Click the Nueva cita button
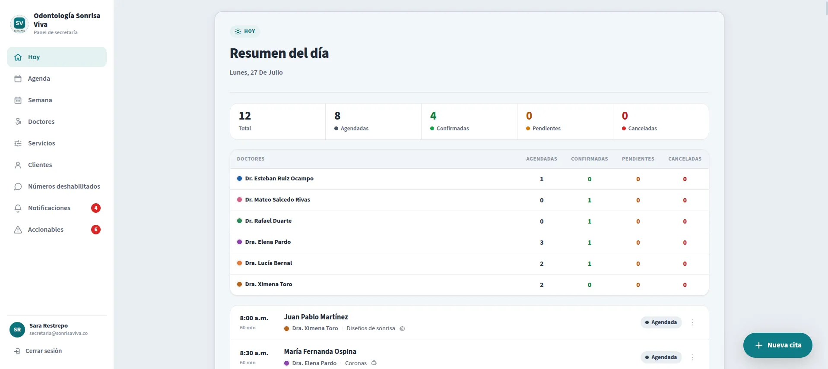This screenshot has width=828, height=369. click(x=777, y=345)
